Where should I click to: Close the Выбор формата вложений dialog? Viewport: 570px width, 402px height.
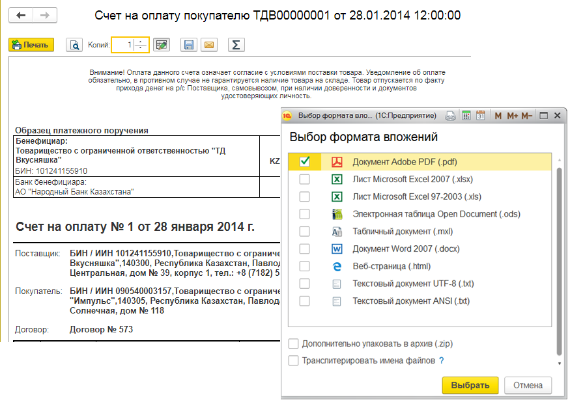557,116
